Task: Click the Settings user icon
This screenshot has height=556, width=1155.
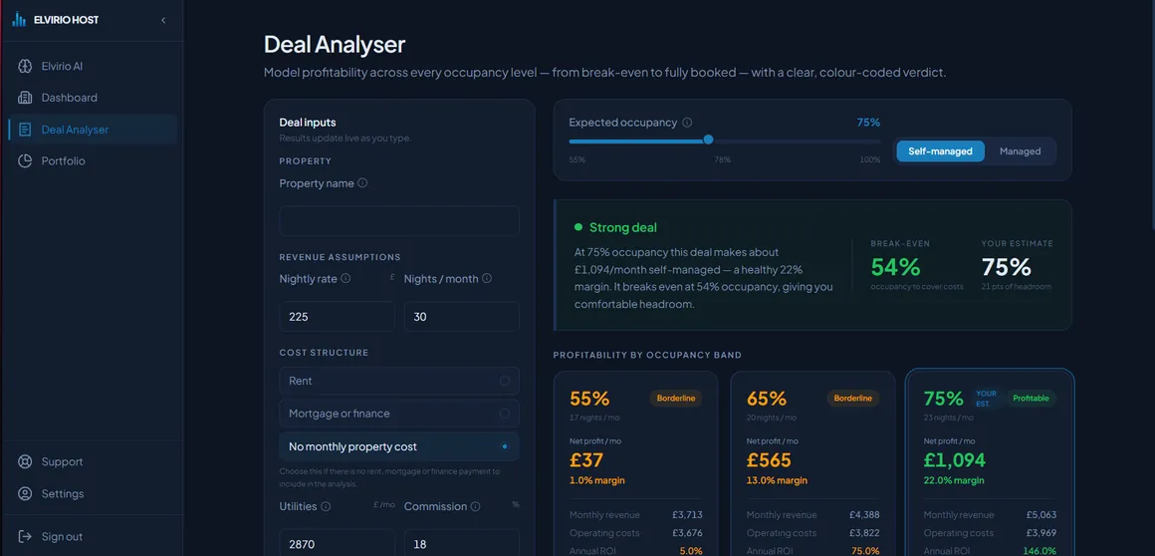Action: pyautogui.click(x=25, y=494)
